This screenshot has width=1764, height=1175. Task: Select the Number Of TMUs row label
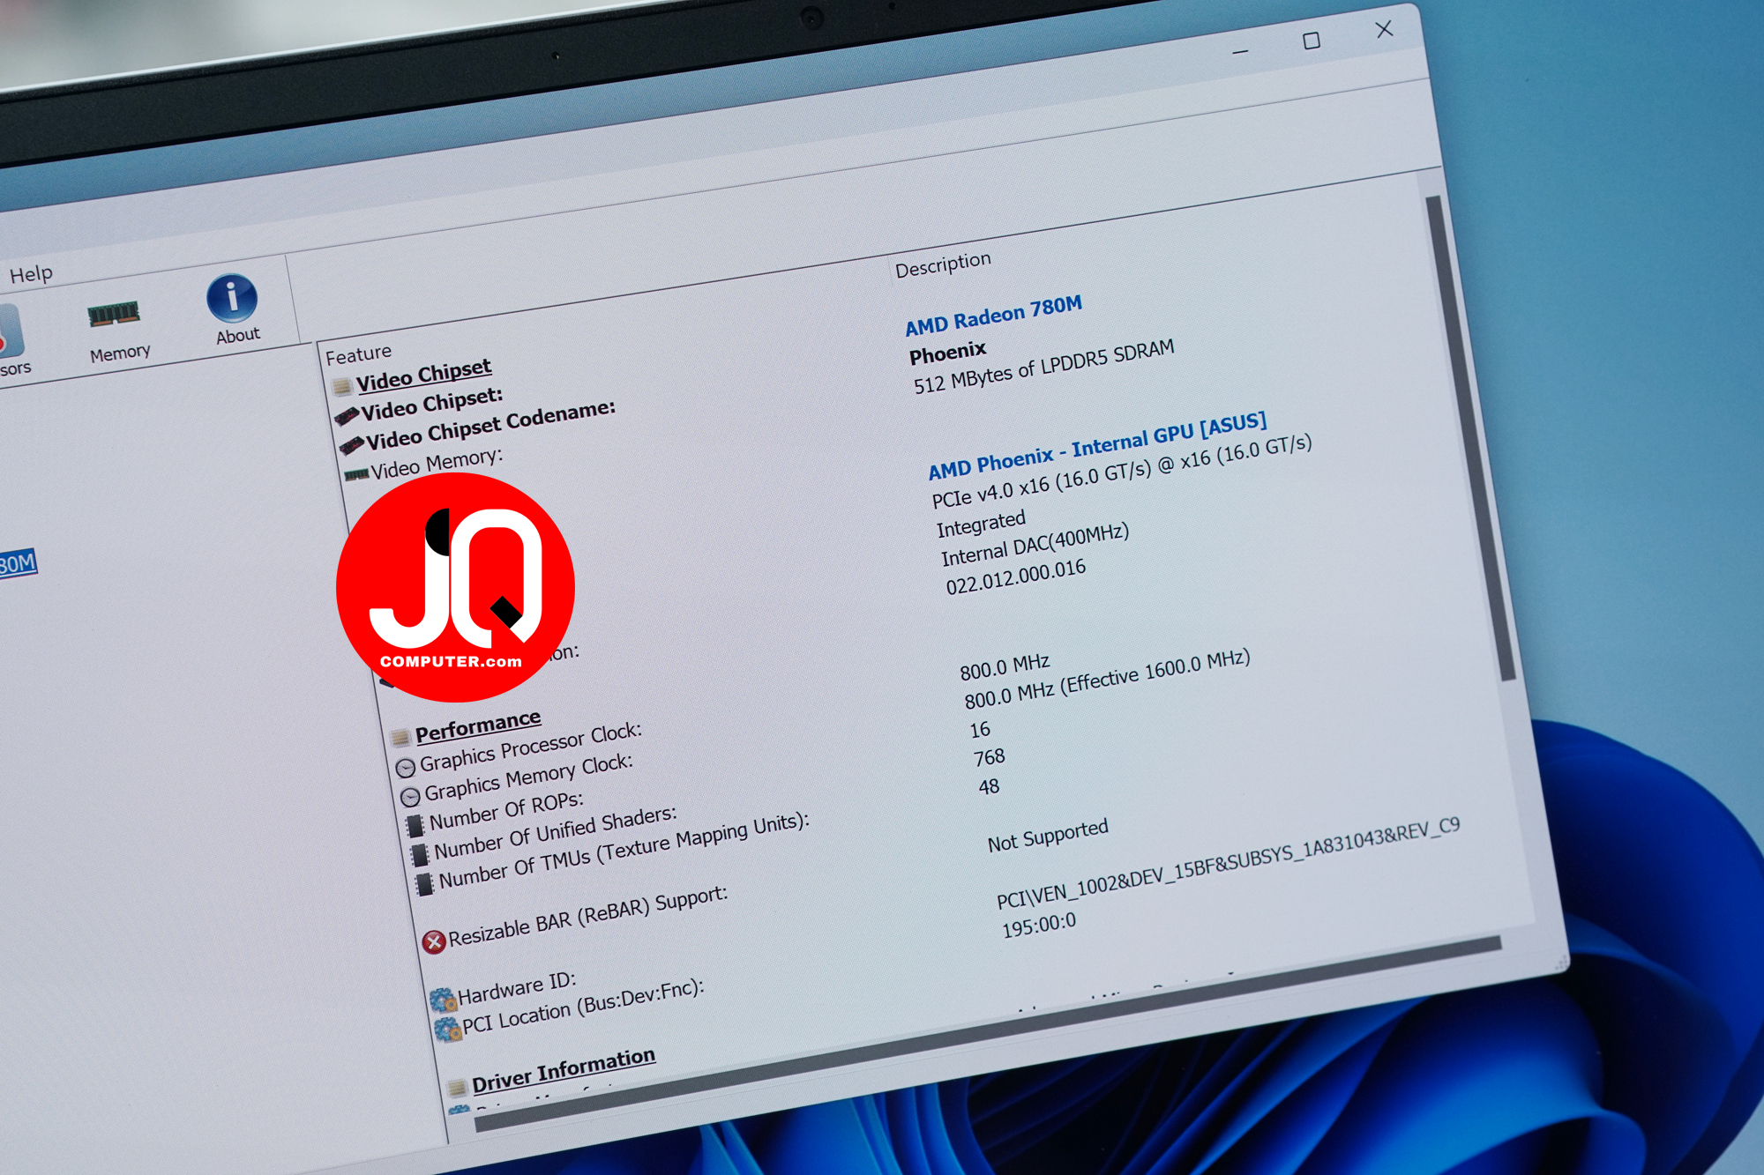pos(624,850)
